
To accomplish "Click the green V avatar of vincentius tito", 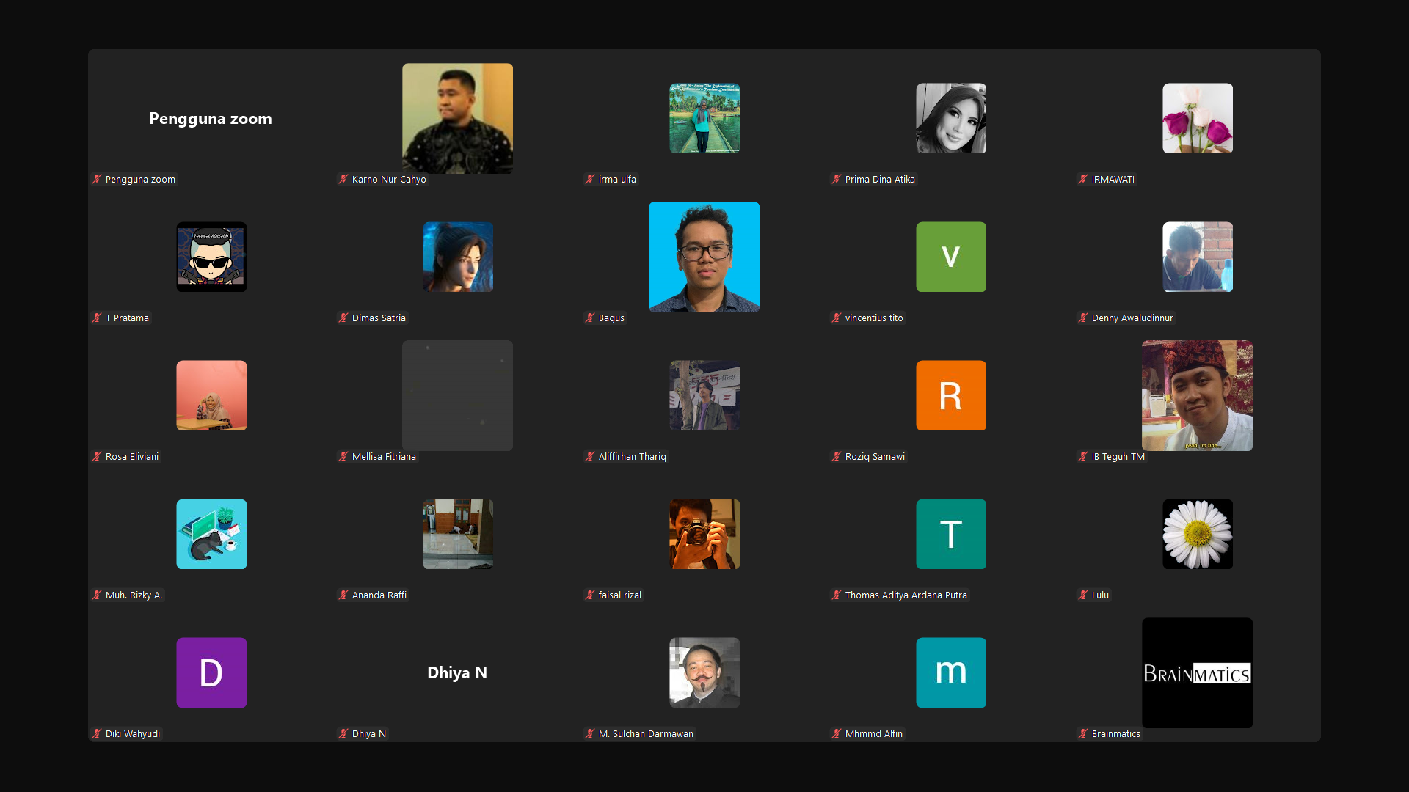I will 950,257.
